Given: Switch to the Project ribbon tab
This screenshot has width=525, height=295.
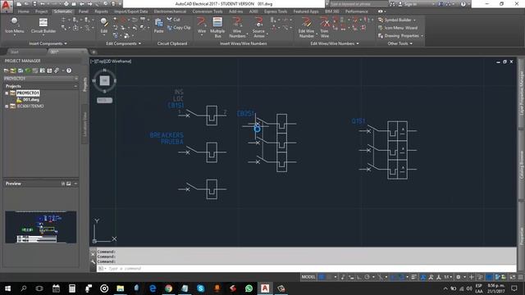Looking at the screenshot, I should click(42, 11).
